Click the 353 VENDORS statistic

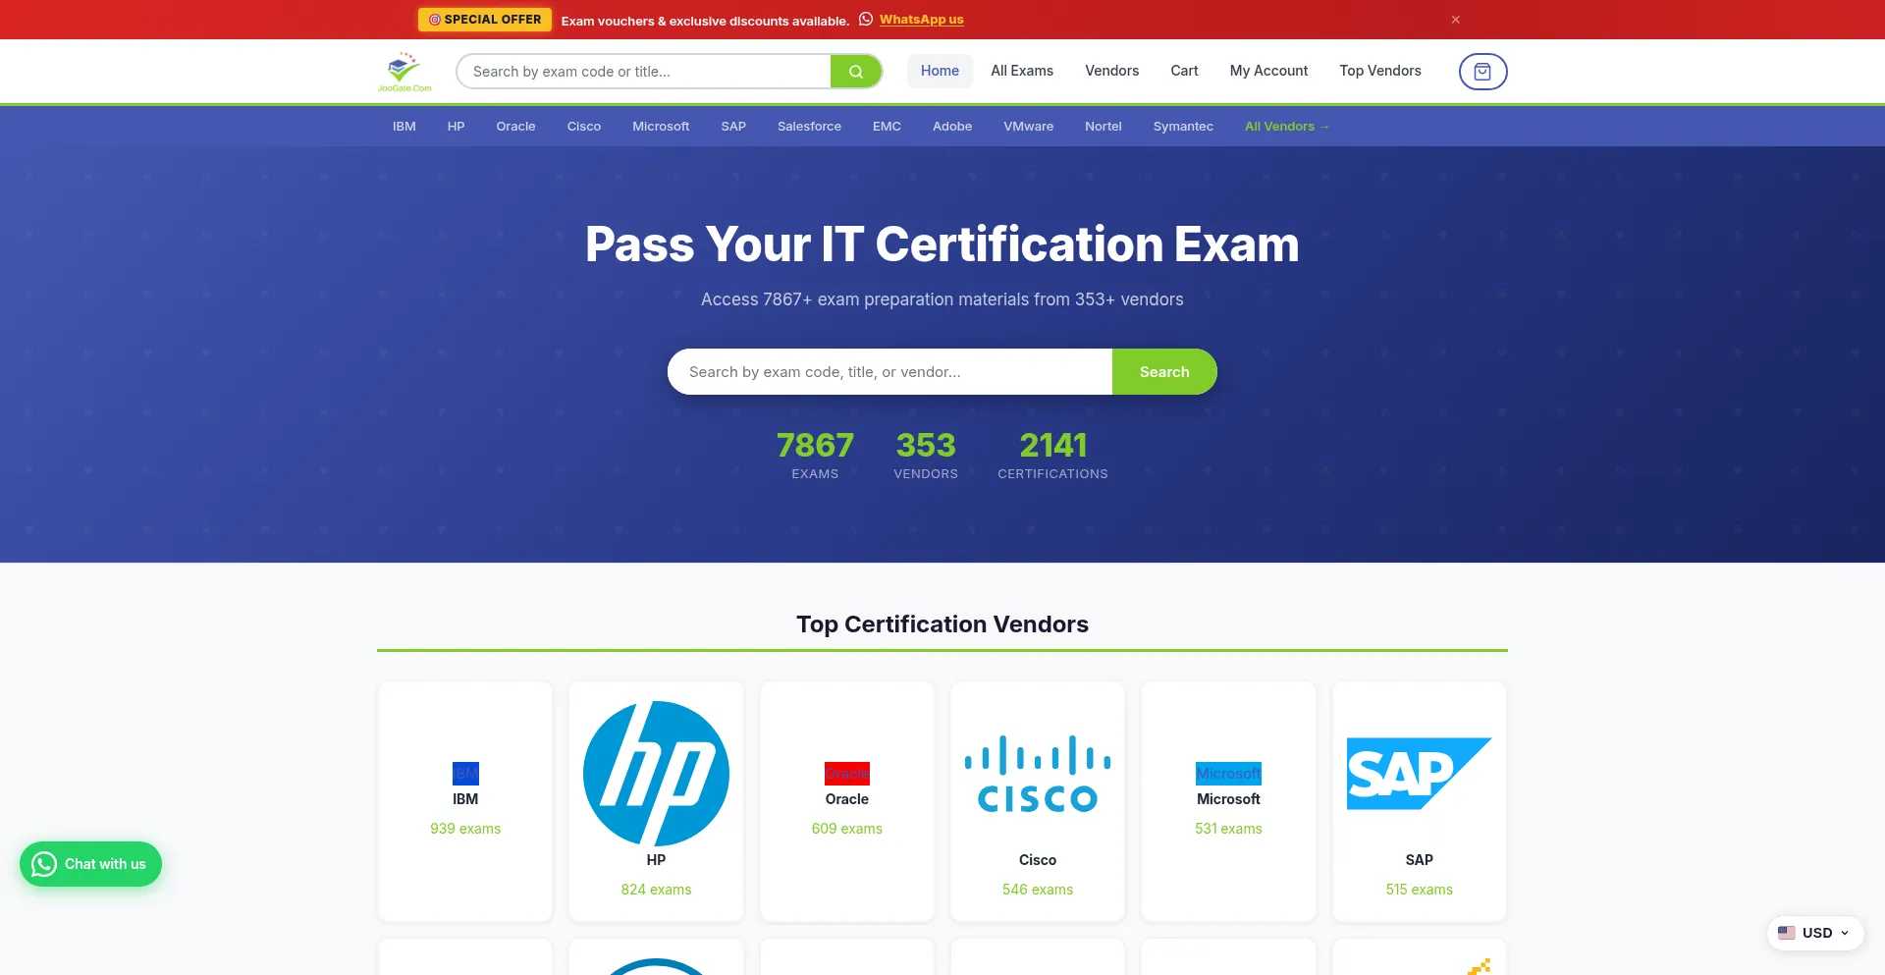926,456
